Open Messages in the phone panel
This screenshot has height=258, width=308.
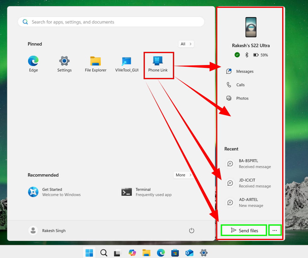point(244,71)
